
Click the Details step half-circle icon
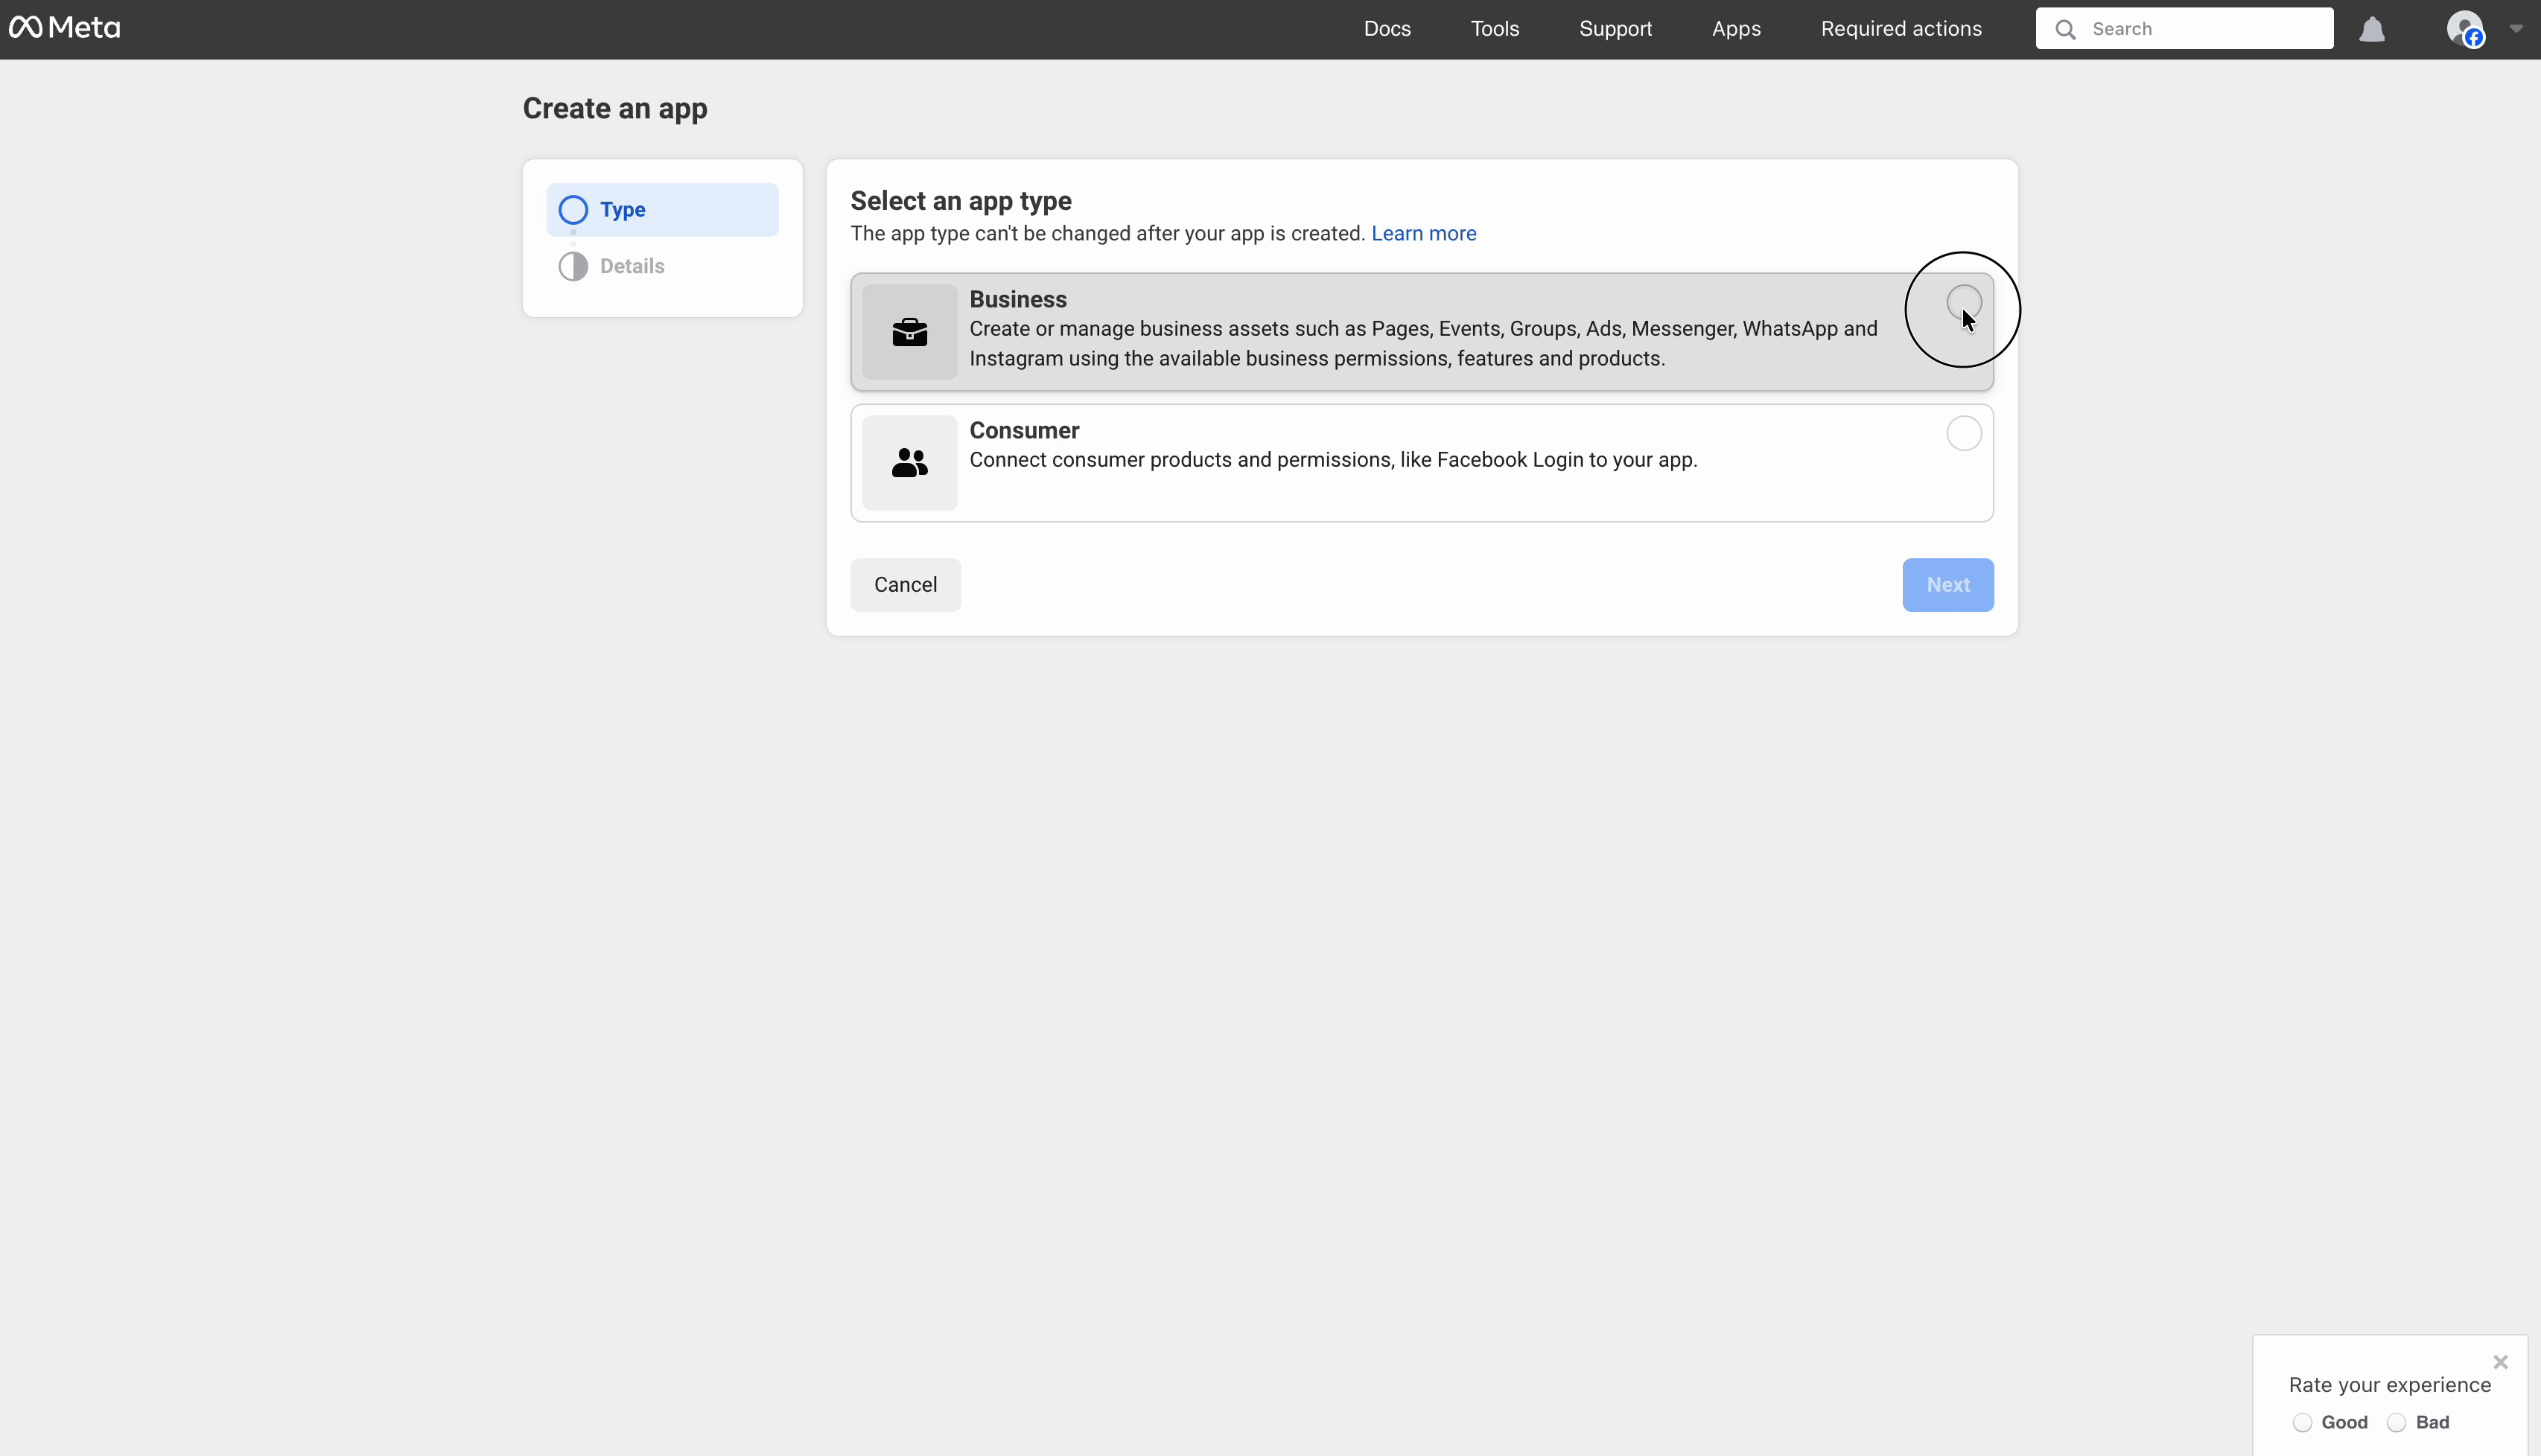pos(573,266)
